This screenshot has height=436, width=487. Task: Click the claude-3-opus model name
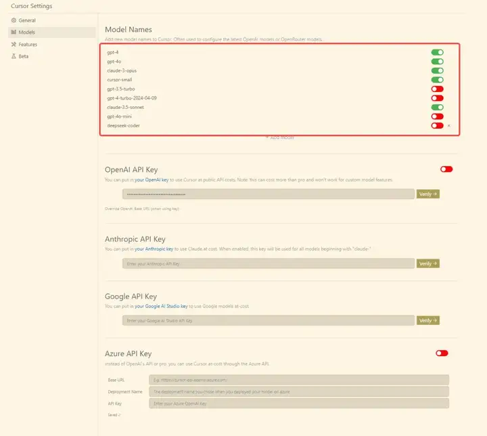tap(122, 70)
